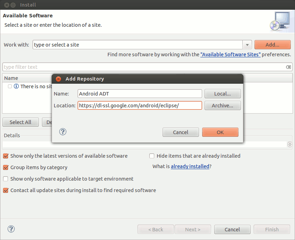
Task: Enable 'Hide items that are already installed'
Action: click(x=152, y=156)
